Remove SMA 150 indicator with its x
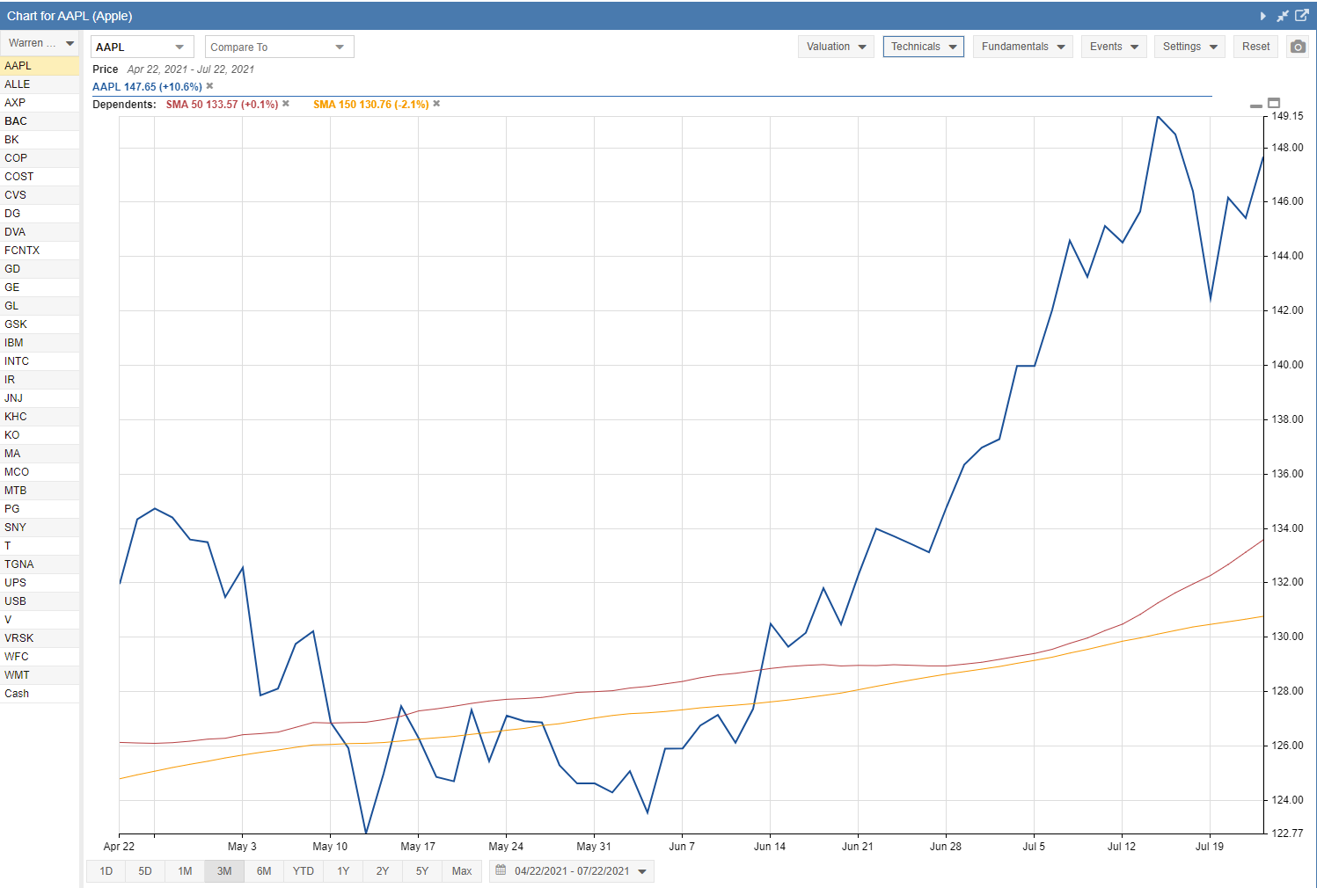This screenshot has height=888, width=1317. (436, 104)
